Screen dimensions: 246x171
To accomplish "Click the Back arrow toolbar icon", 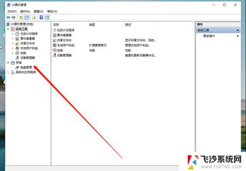I will pyautogui.click(x=8, y=17).
